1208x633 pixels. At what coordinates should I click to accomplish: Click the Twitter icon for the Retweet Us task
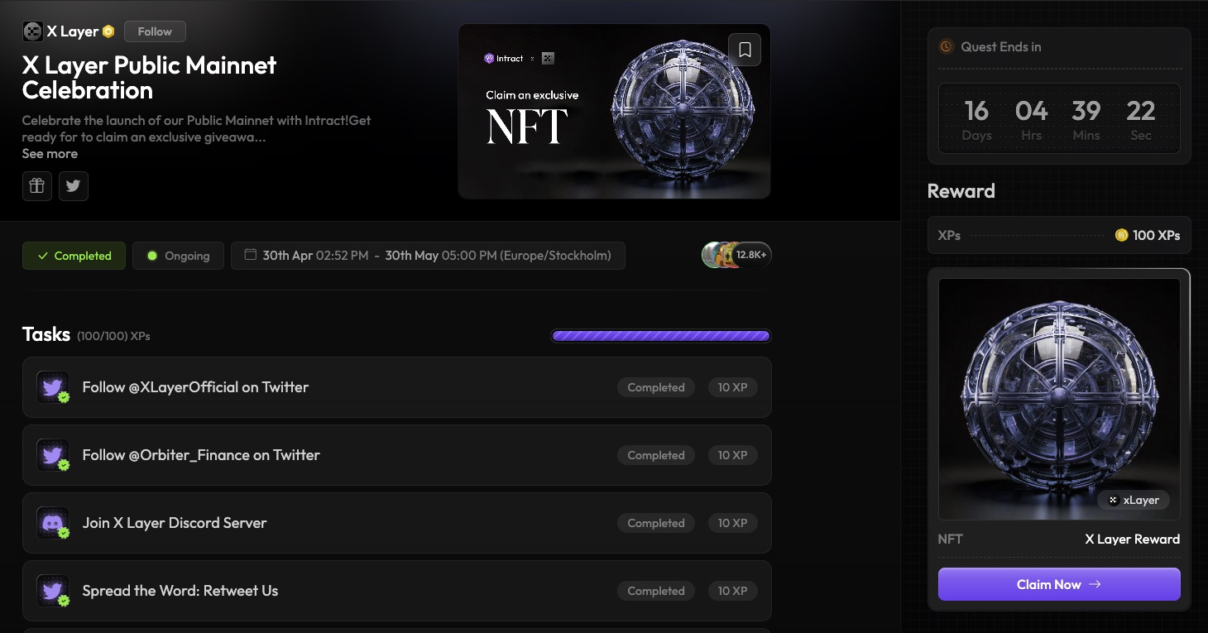point(53,591)
